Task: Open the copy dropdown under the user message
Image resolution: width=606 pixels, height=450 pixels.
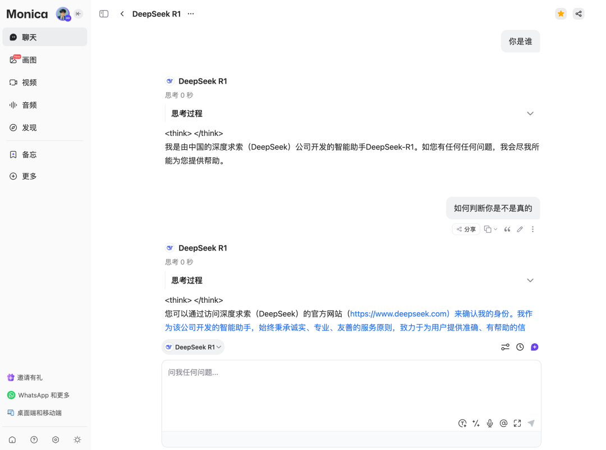Action: click(490, 229)
